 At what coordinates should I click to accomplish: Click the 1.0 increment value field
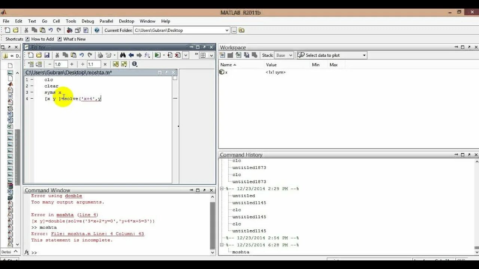(61, 64)
